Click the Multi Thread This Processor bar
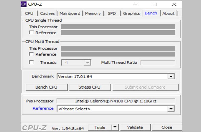 118,48
